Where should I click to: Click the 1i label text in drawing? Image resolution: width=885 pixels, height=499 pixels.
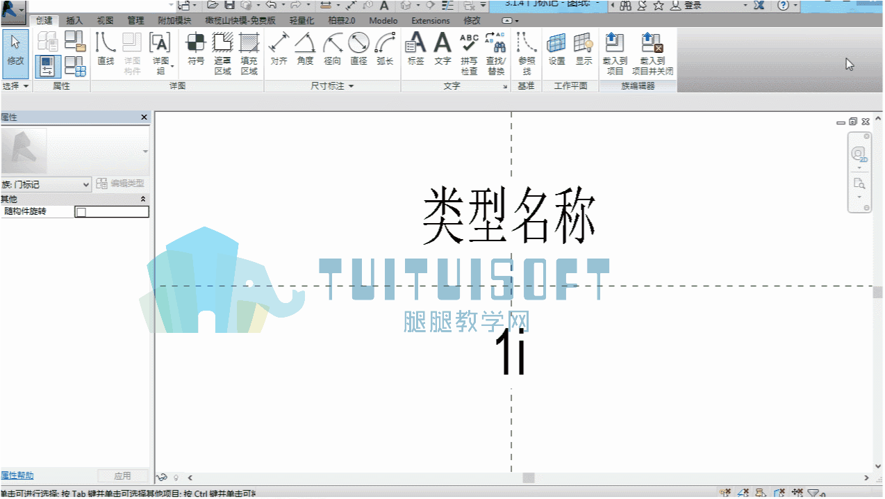[510, 352]
